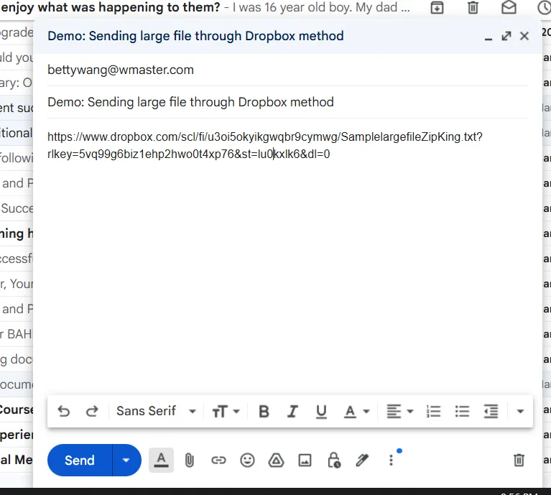
Task: Expand compose window to full screen
Action: (506, 36)
